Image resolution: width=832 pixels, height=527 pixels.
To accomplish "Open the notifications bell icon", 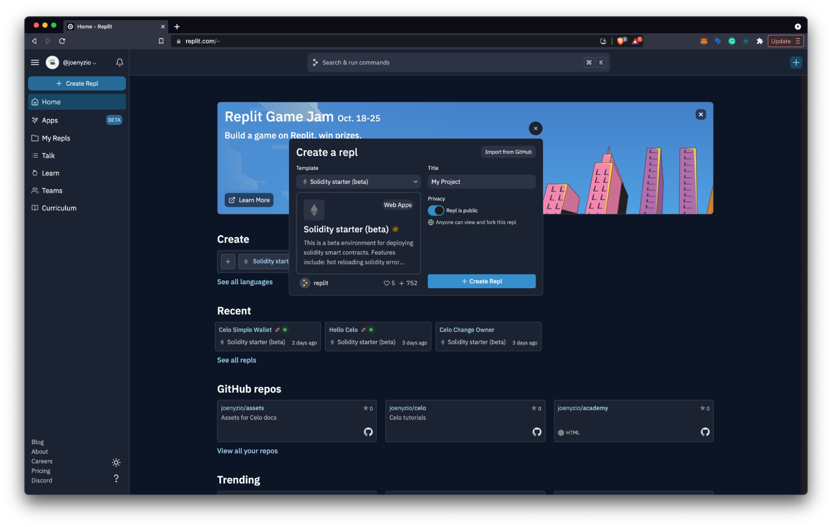I will [119, 62].
